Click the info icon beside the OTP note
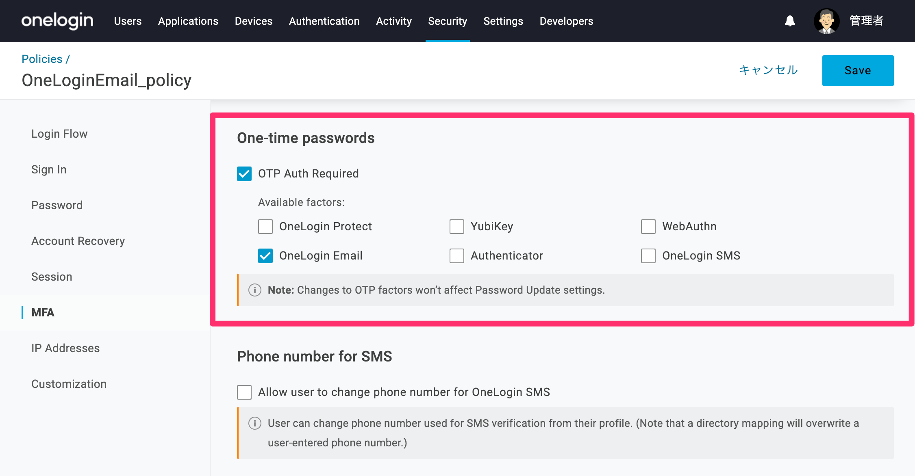The height and width of the screenshot is (476, 915). point(255,290)
